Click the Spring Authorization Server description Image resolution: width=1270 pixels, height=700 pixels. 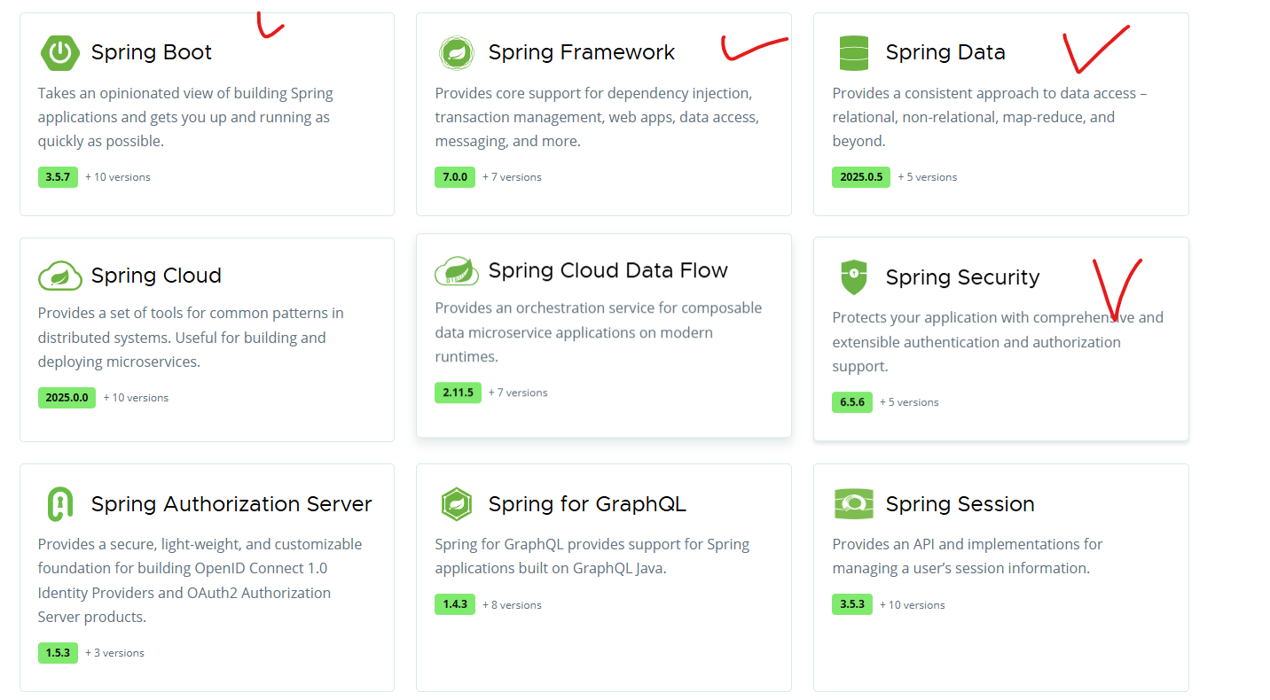coord(200,580)
